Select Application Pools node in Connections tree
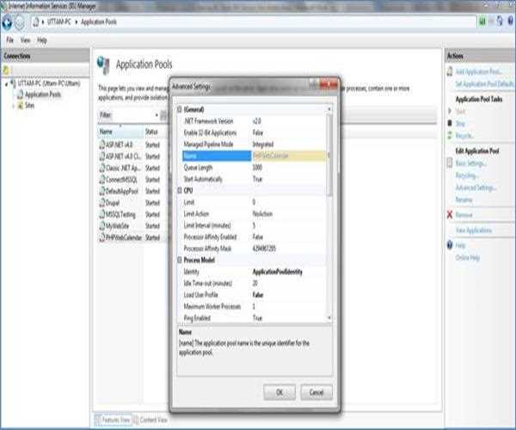Screen dimensions: 516x430 (x=41, y=95)
